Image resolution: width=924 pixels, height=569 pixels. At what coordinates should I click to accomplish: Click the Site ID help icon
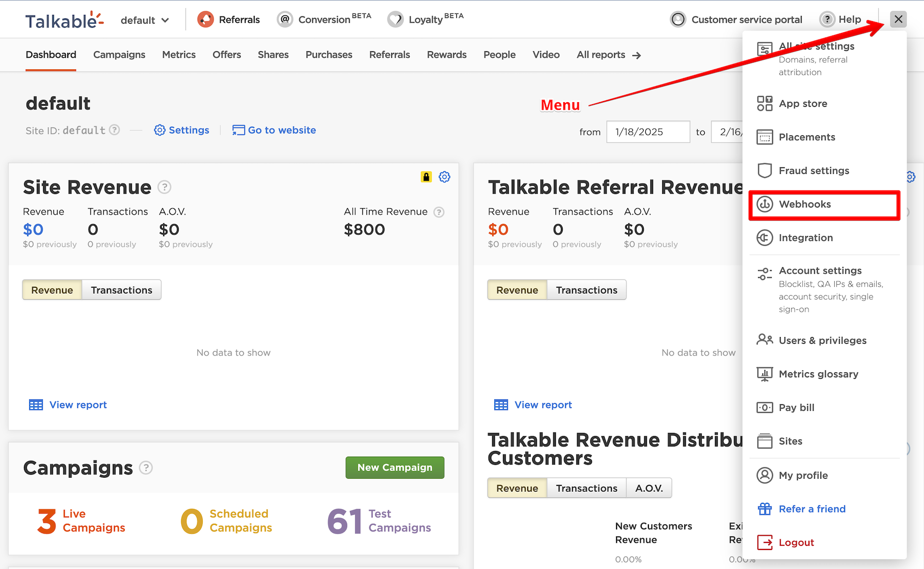tap(115, 130)
